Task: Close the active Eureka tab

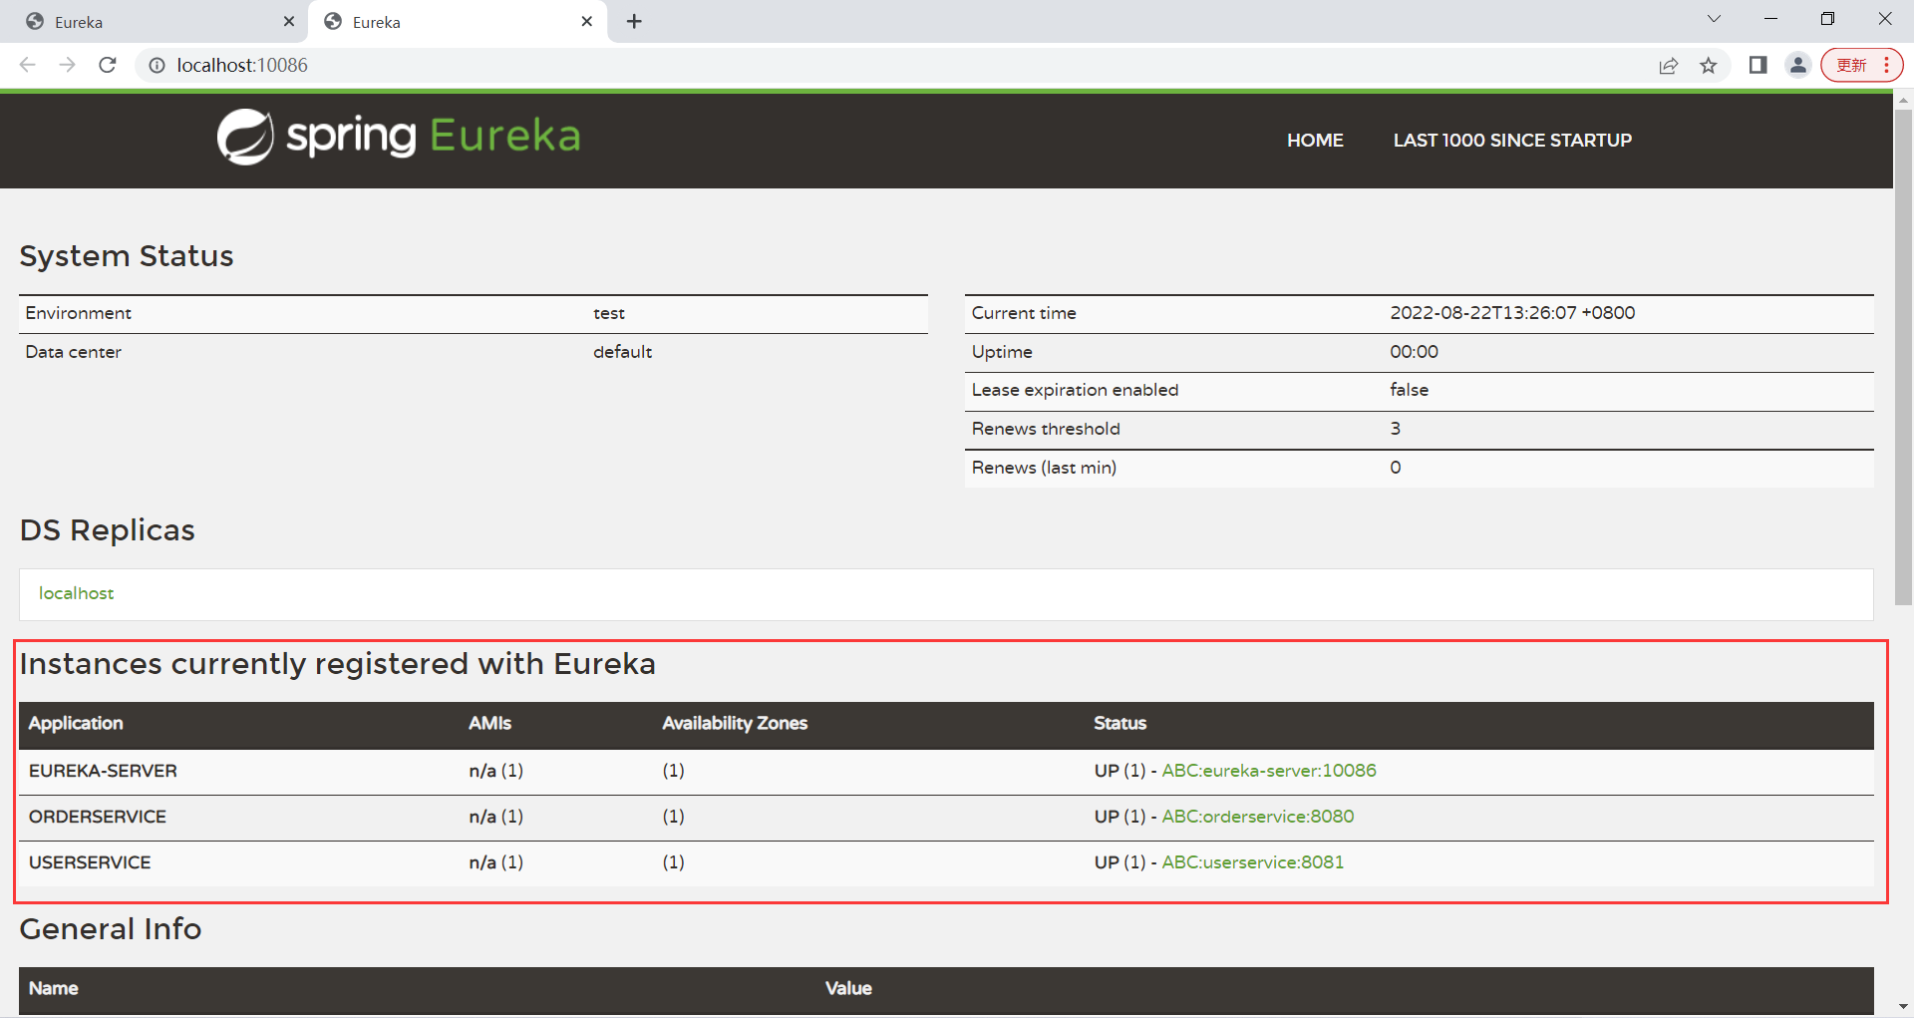Action: 586,21
